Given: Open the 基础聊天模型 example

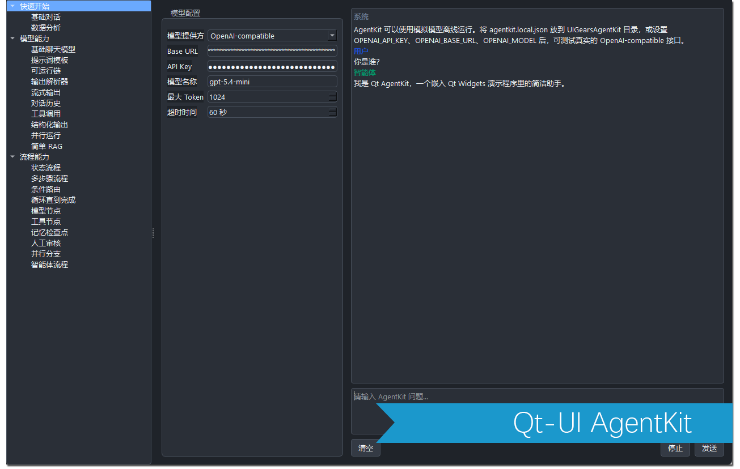Looking at the screenshot, I should 53,49.
